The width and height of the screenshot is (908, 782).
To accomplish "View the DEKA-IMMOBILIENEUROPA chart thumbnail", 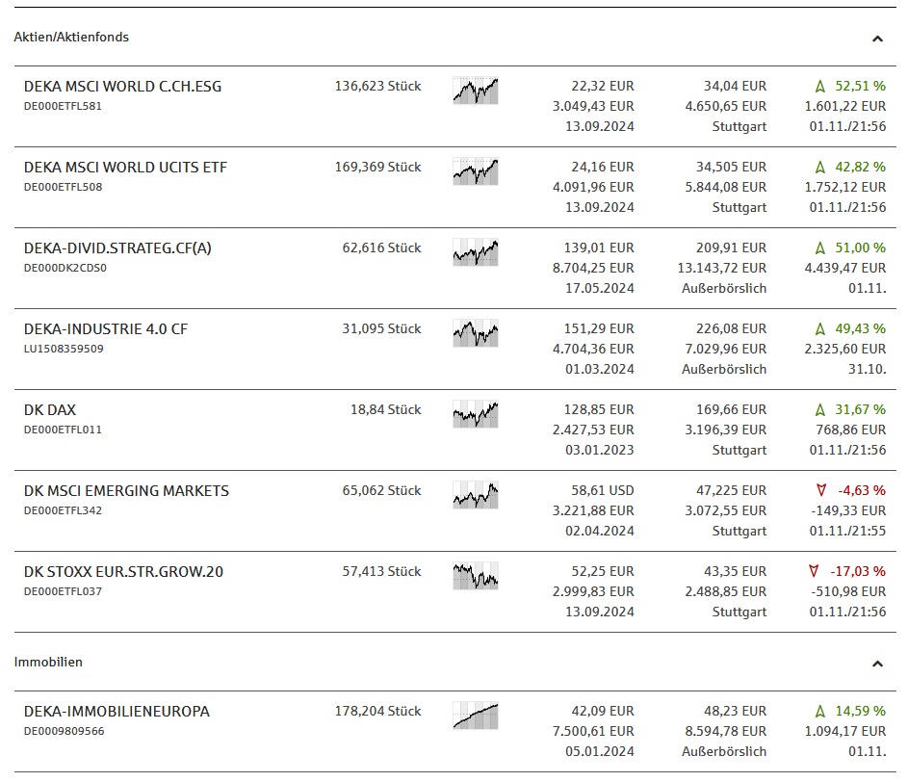I will click(x=475, y=716).
